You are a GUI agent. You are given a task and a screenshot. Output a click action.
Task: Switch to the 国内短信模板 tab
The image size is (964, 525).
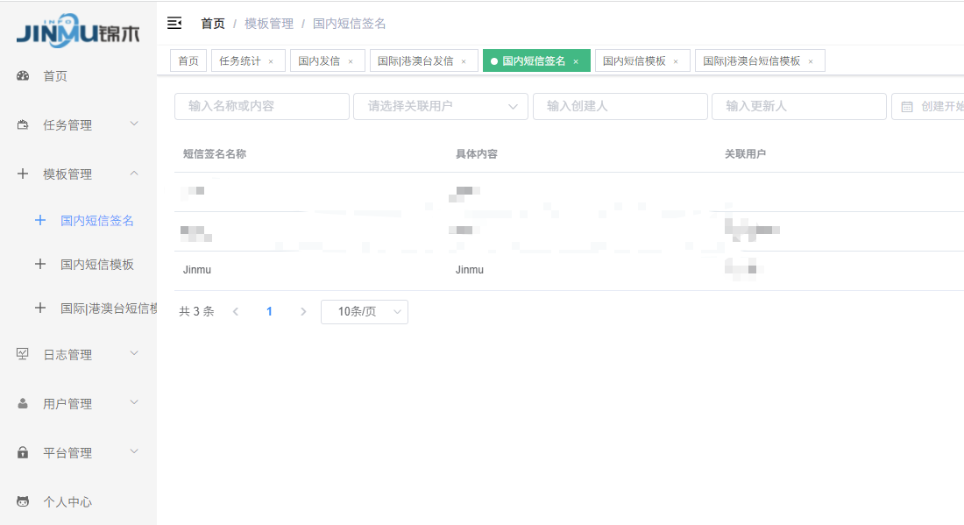[x=635, y=60]
